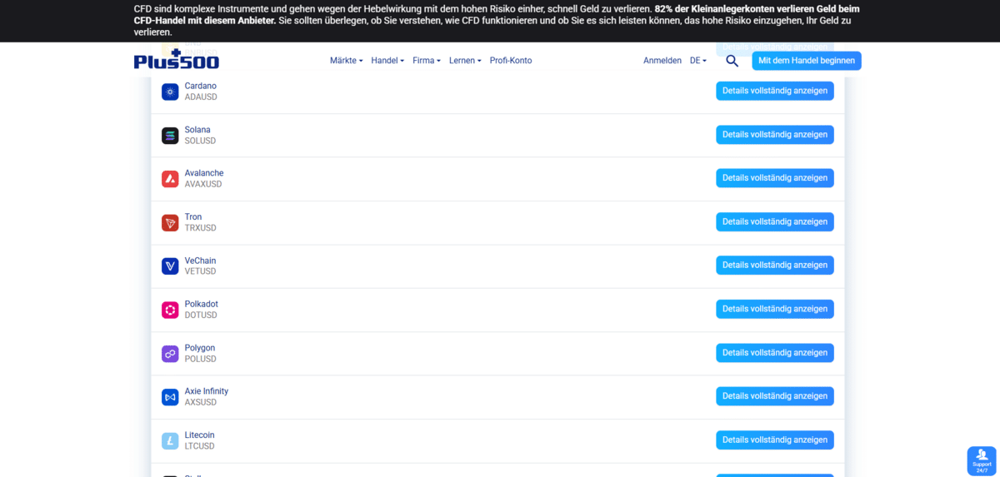The height and width of the screenshot is (477, 1000).
Task: Click the VETUSD ticker symbol
Action: coord(200,271)
